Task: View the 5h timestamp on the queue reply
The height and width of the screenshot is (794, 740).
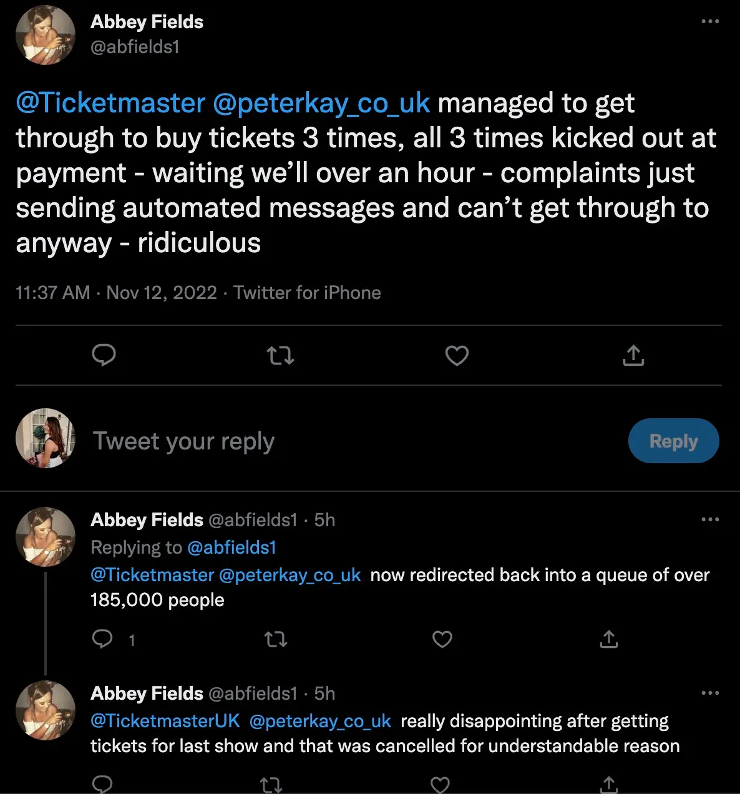Action: point(324,519)
